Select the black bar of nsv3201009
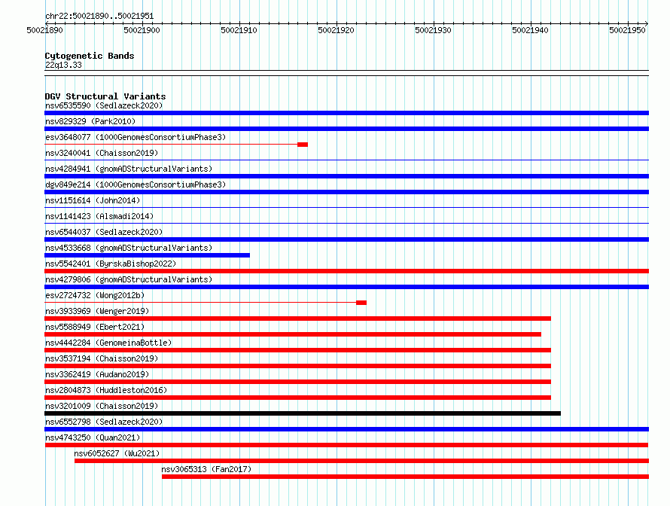The width and height of the screenshot is (670, 506). 303,413
